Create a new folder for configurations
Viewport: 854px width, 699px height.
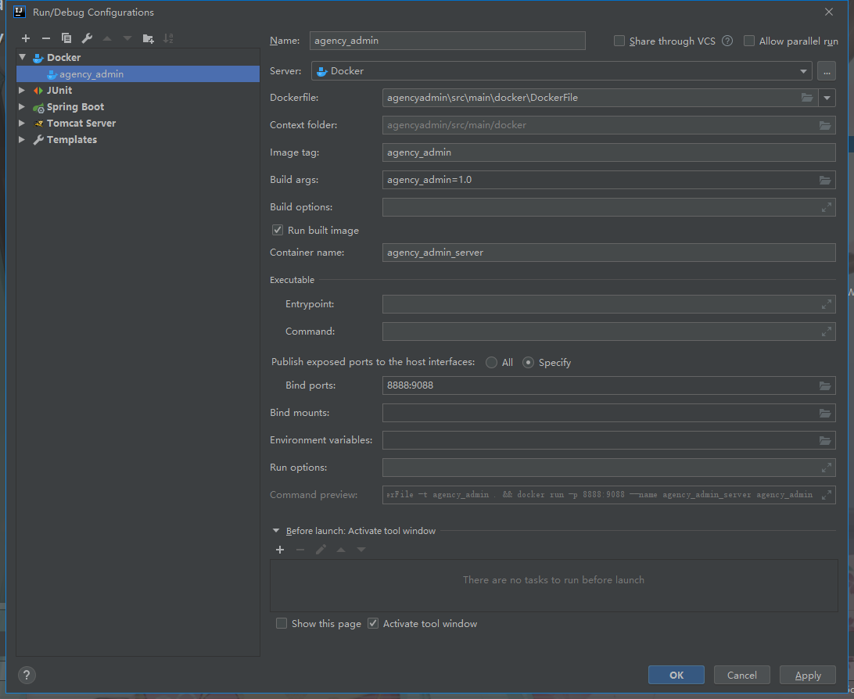(148, 38)
